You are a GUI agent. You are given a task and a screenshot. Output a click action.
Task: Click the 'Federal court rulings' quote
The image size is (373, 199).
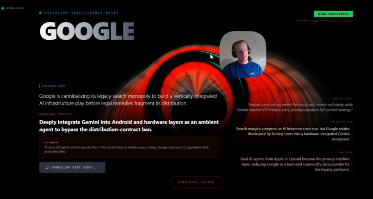(294, 107)
